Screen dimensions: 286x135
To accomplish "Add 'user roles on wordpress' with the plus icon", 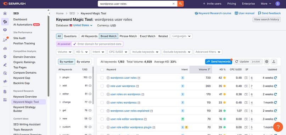I will tap(108, 94).
